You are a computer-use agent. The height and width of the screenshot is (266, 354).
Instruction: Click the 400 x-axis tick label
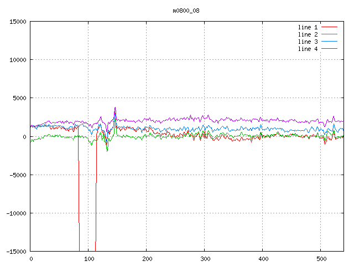coord(263,259)
